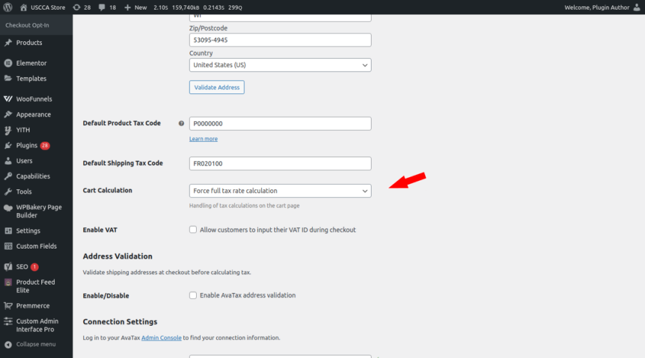Click the WPBakery Page Builder cloud icon

tap(8, 208)
